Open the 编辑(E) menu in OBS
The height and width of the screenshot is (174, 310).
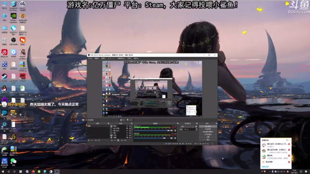96,58
